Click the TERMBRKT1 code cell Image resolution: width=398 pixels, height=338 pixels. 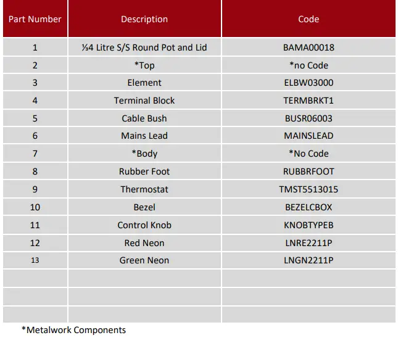pyautogui.click(x=309, y=101)
